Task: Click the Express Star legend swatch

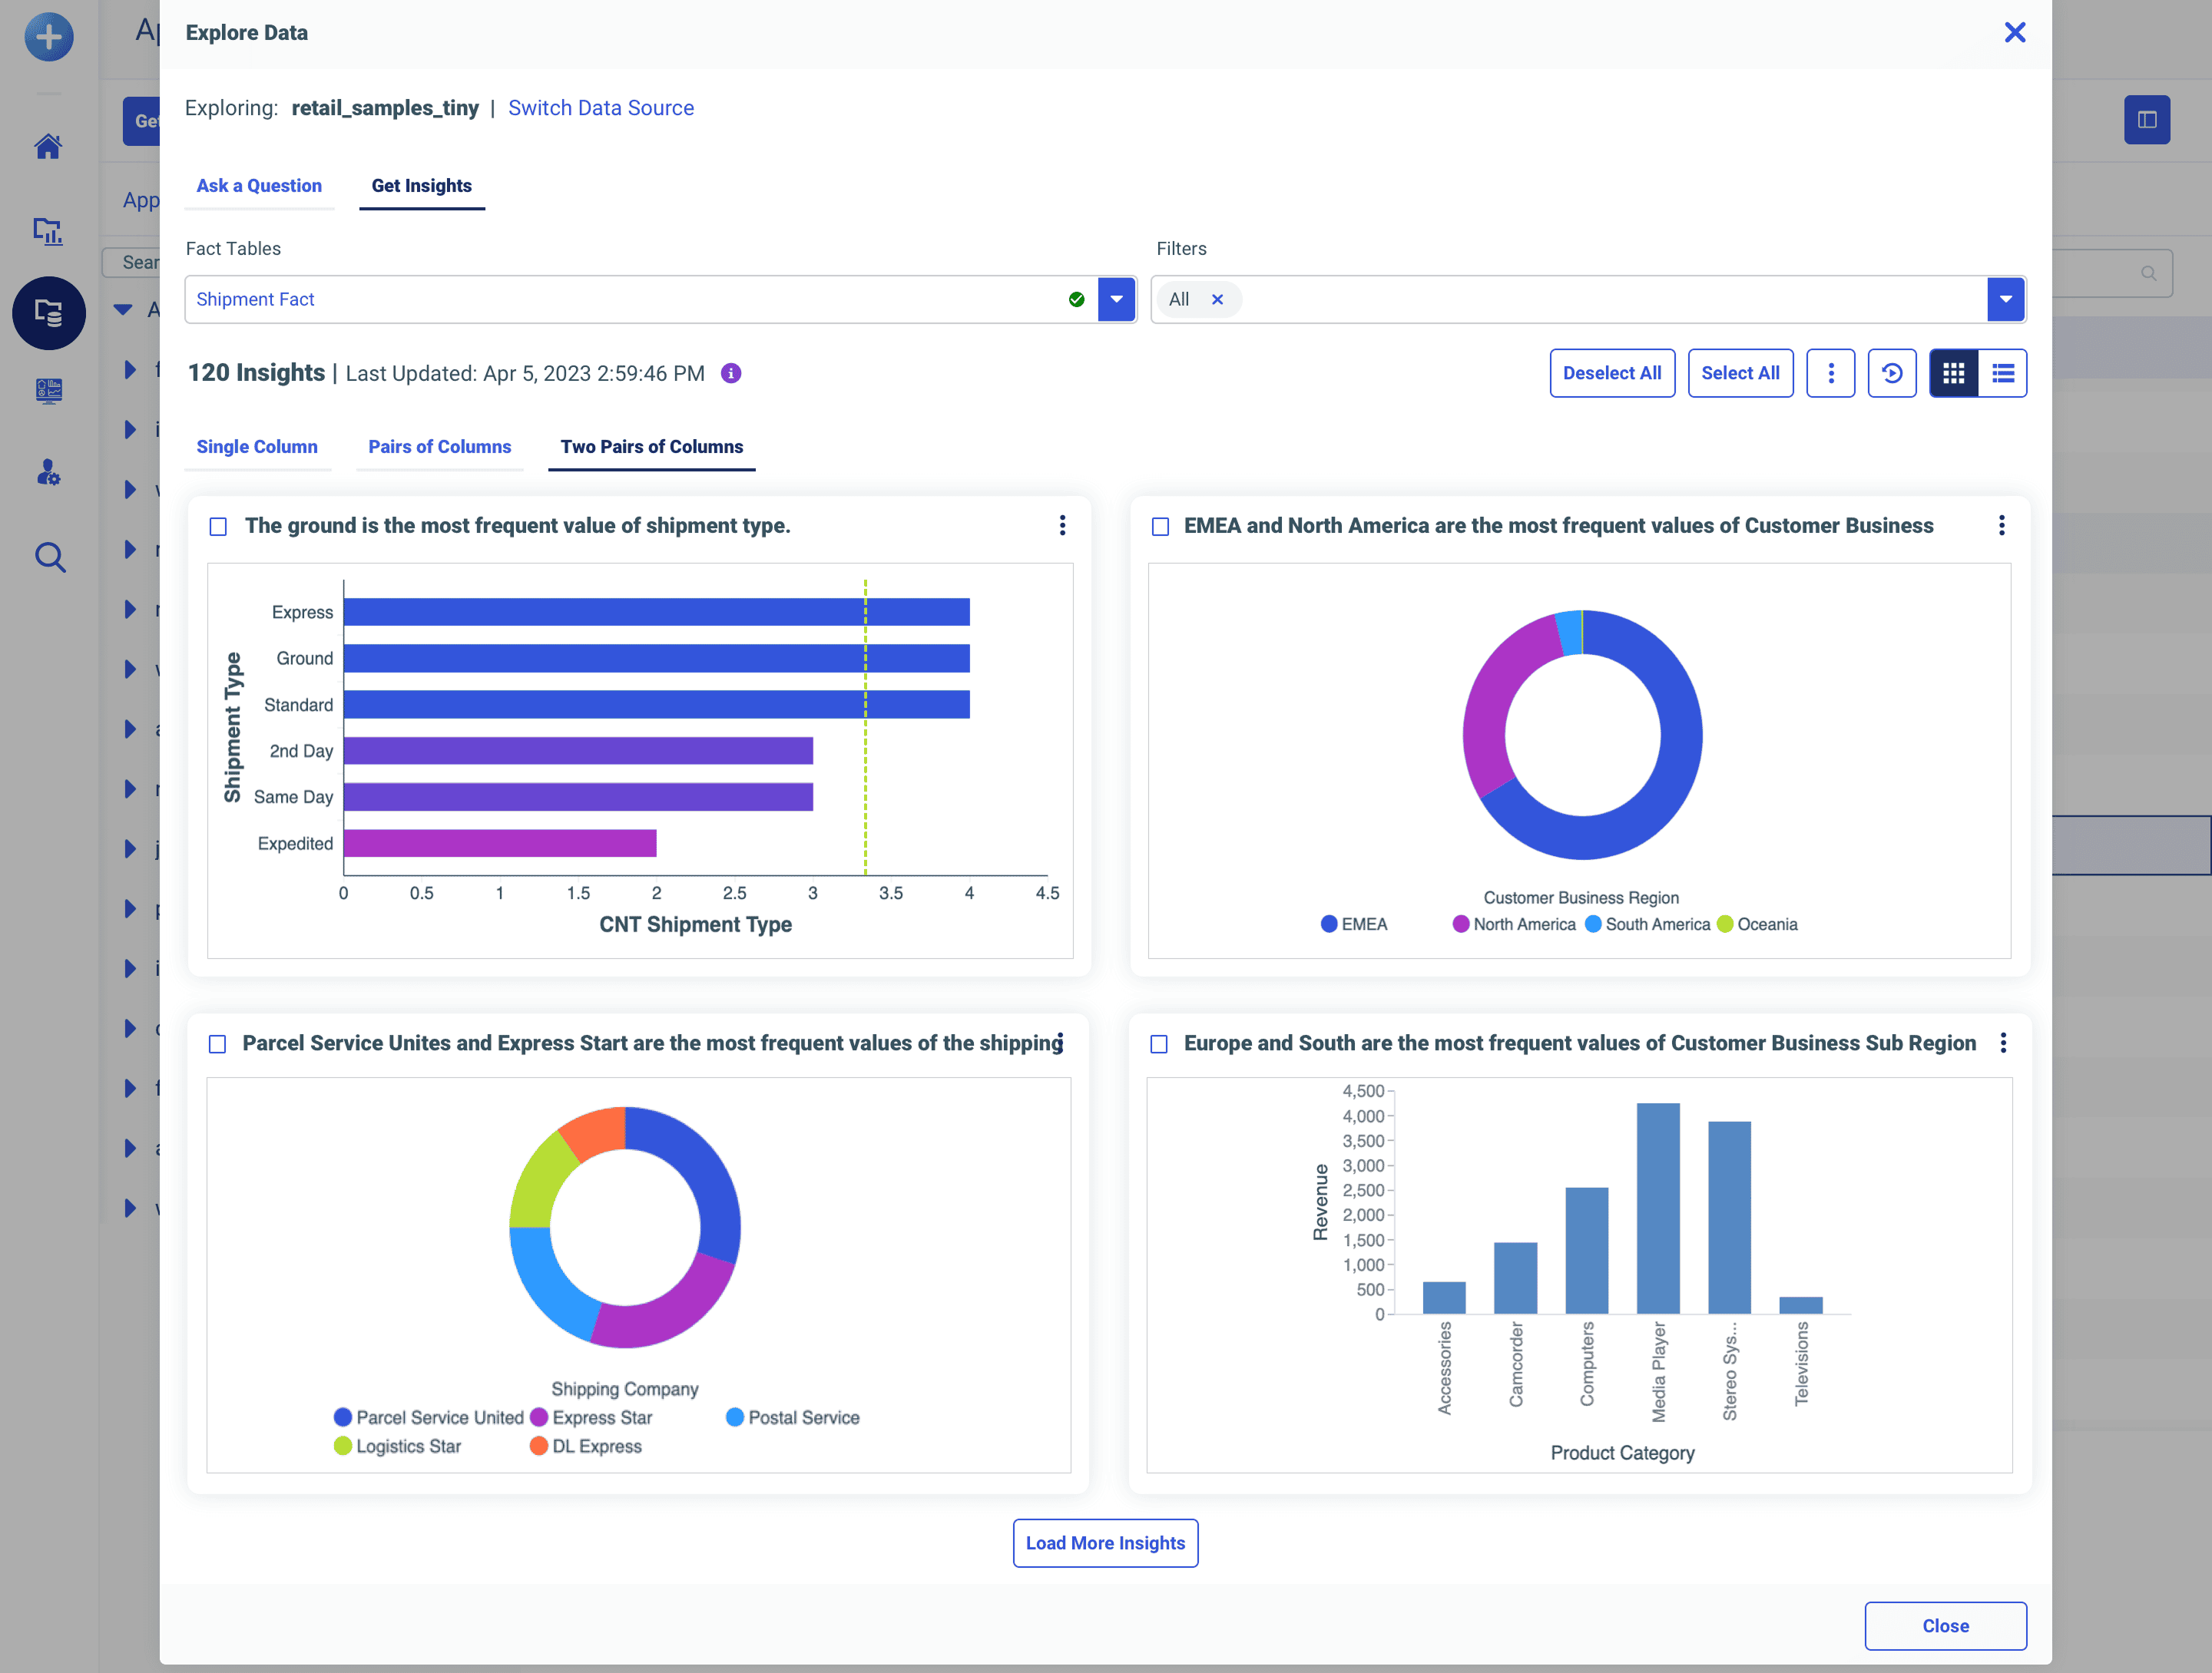Action: click(x=539, y=1417)
